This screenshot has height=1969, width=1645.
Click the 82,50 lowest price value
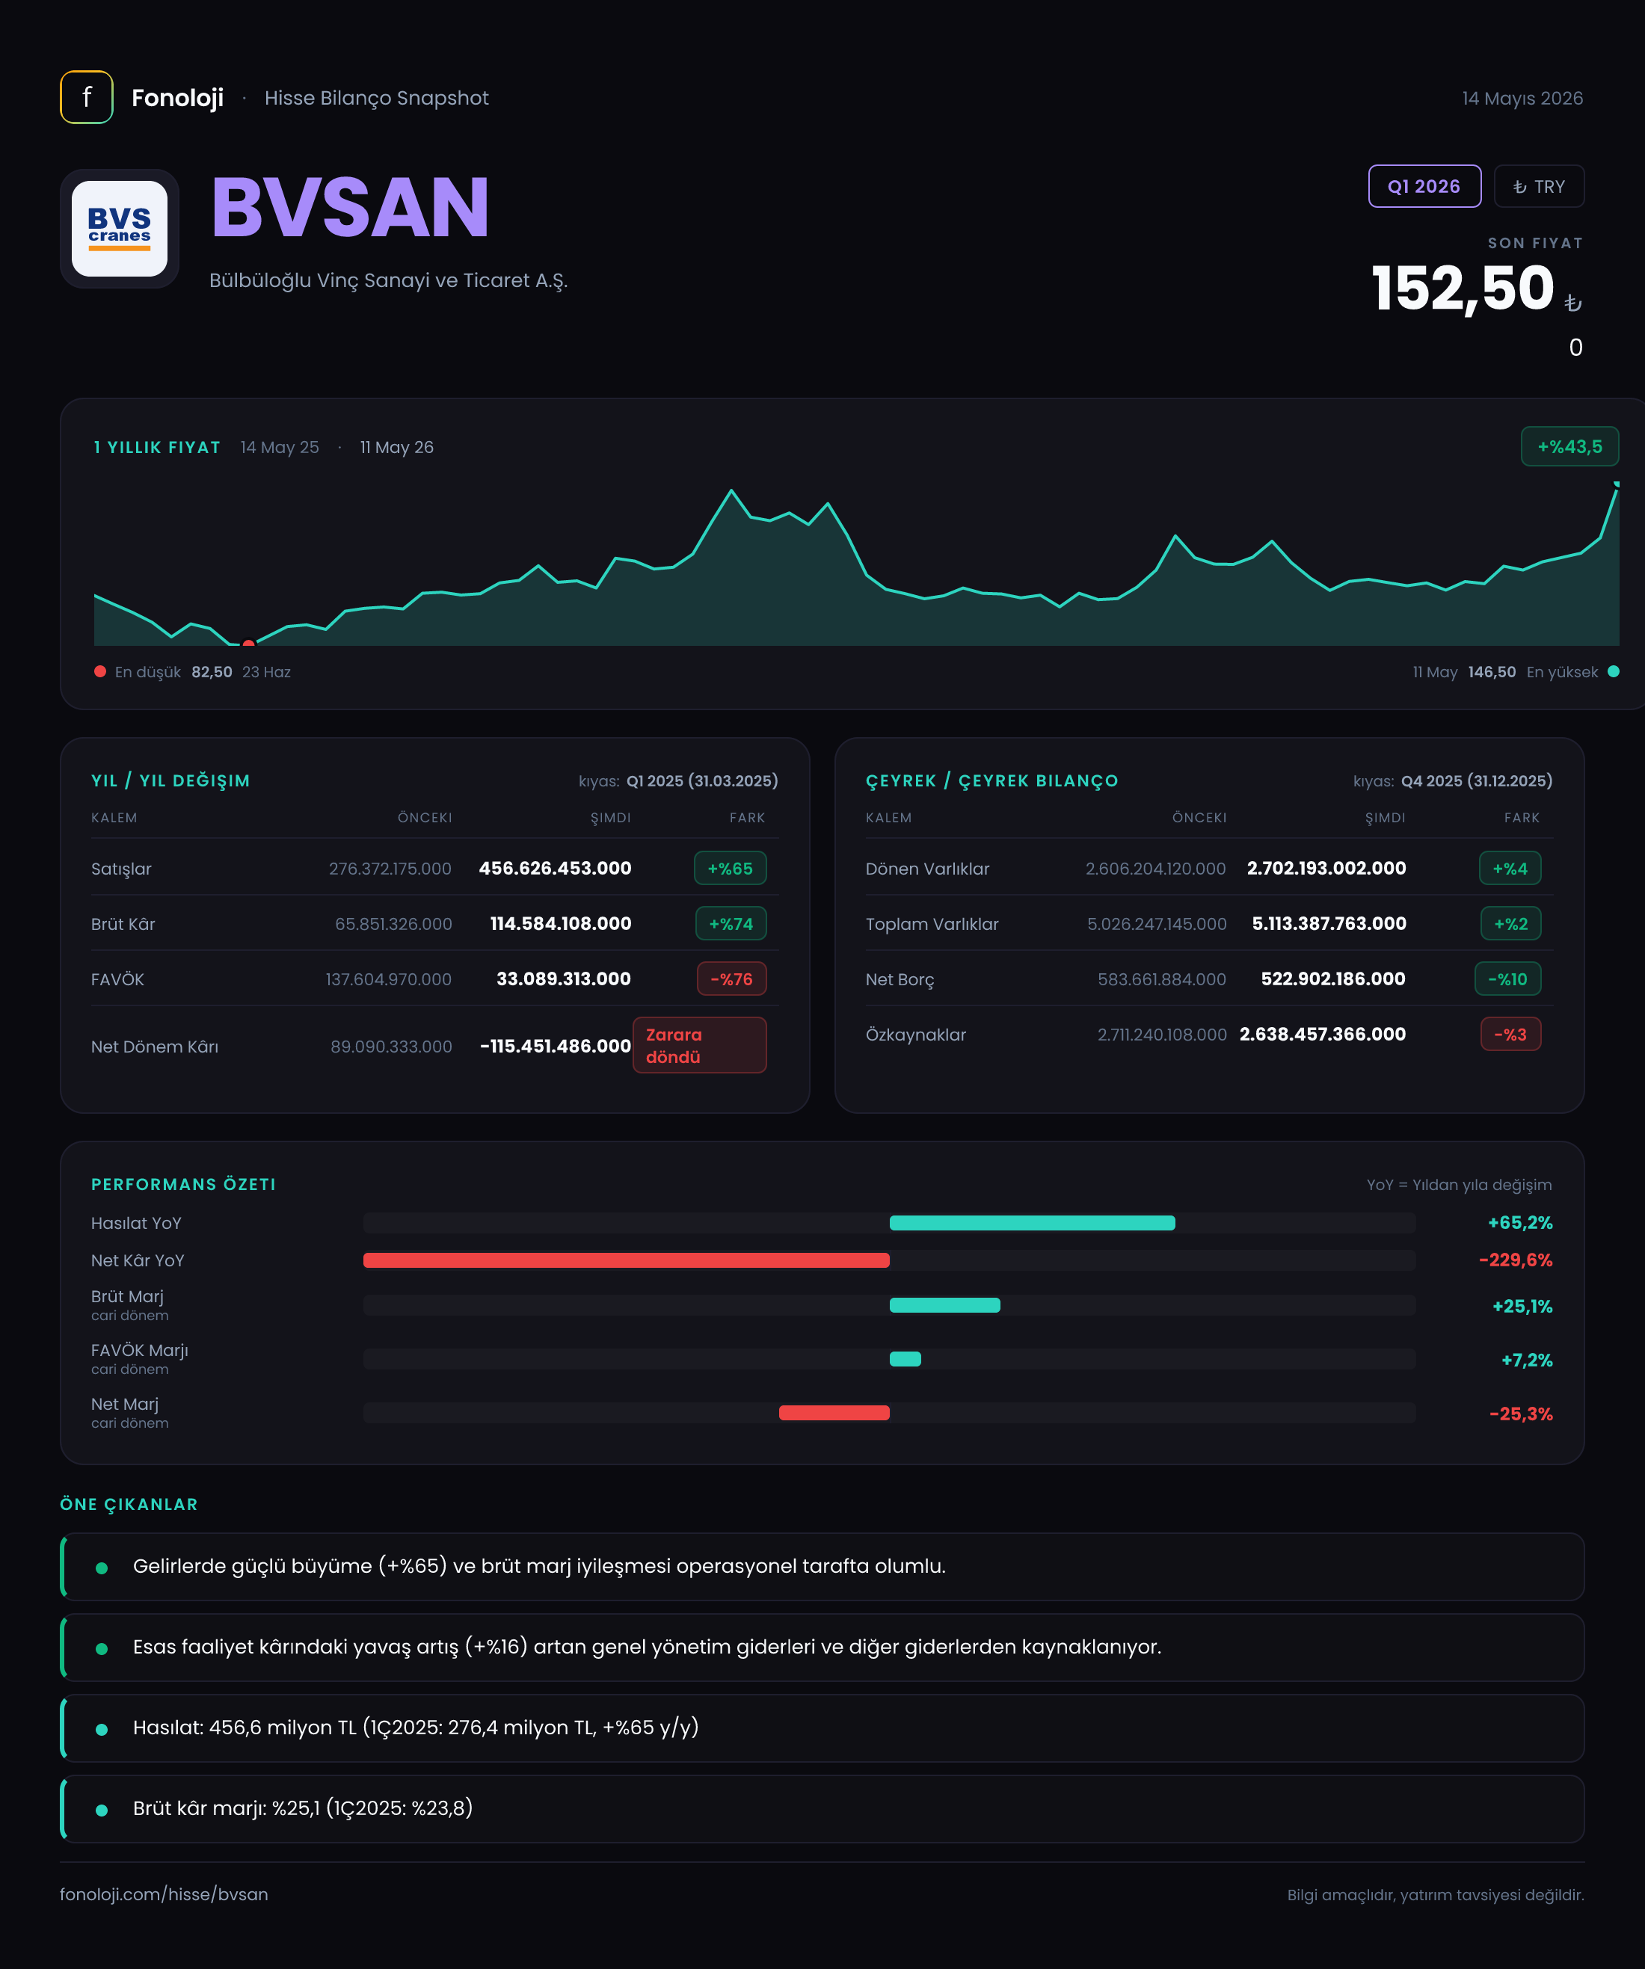pos(212,672)
